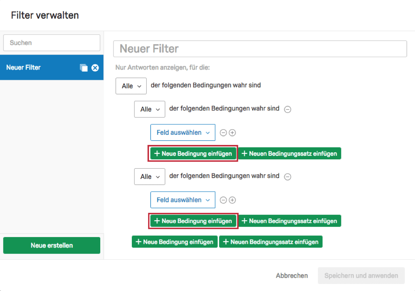Click Abbrechen to cancel

tap(292, 276)
